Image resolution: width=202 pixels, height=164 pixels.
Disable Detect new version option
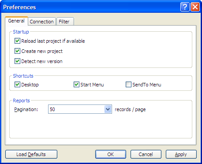coord(17,61)
